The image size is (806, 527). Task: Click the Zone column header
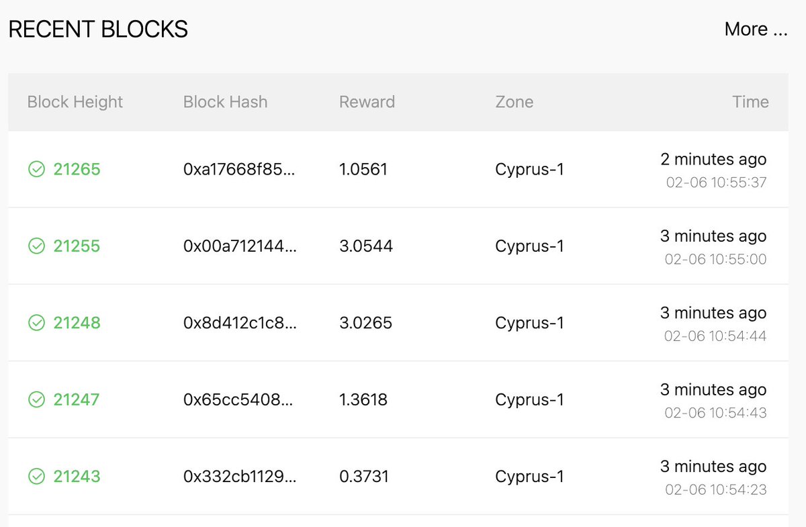[x=514, y=102]
